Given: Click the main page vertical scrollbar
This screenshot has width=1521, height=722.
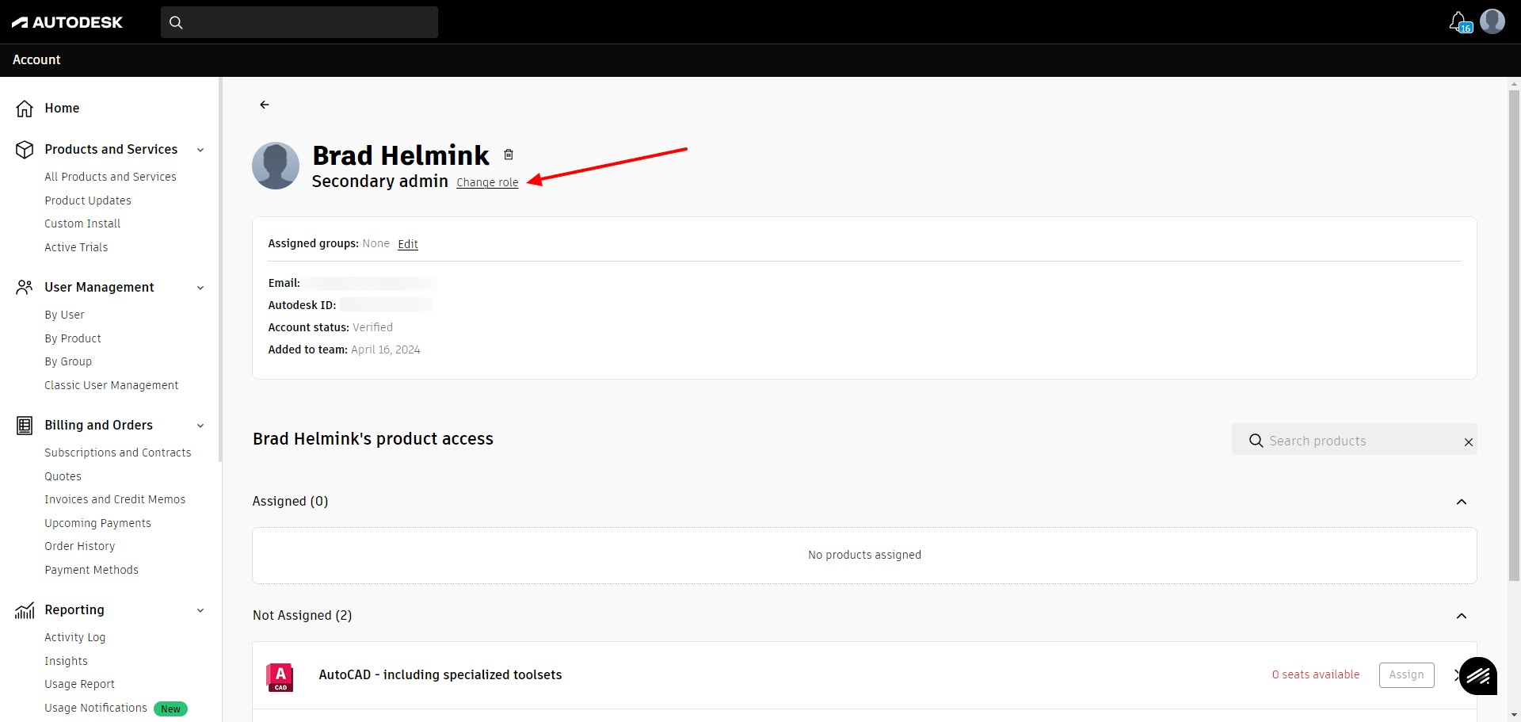Looking at the screenshot, I should click(1514, 335).
